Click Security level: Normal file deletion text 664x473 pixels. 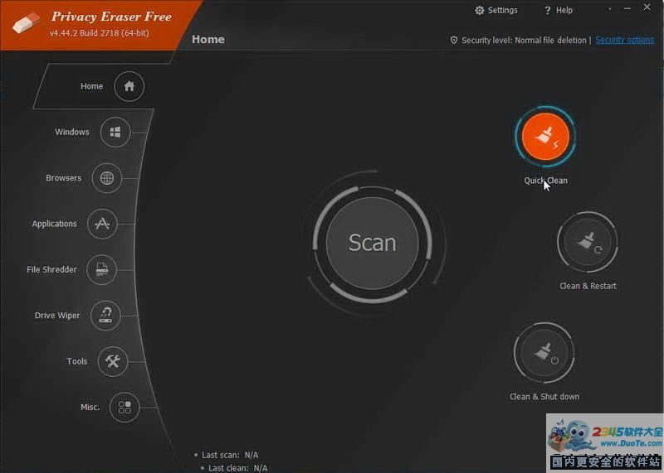tap(524, 40)
